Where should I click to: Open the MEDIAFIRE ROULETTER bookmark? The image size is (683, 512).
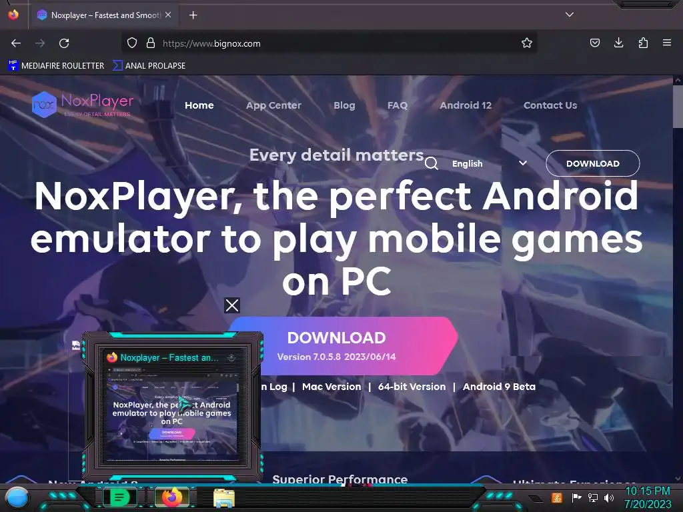click(56, 66)
